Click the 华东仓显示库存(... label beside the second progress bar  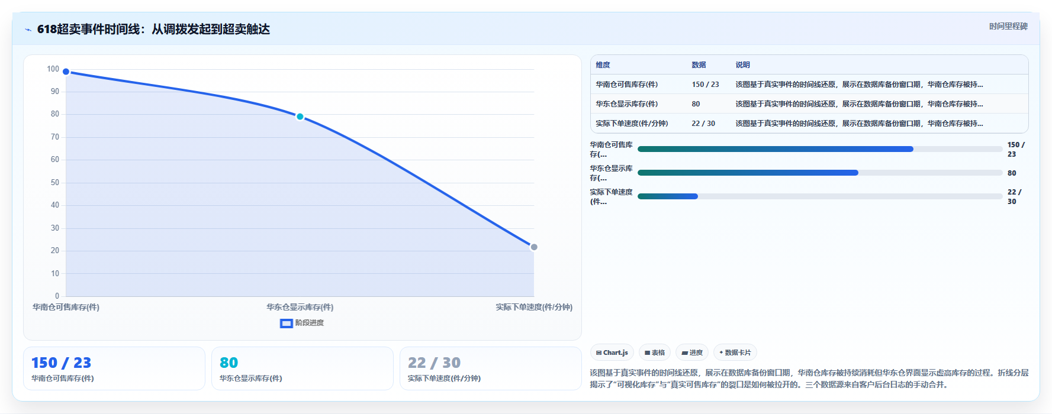pyautogui.click(x=611, y=173)
